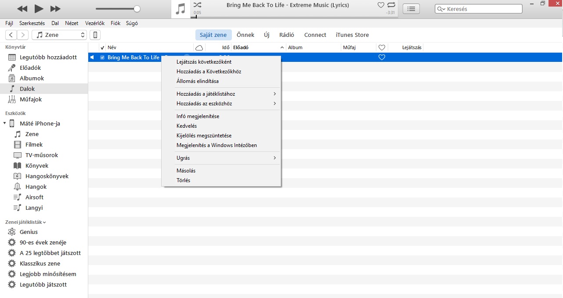Choose Törlés from context menu

[221, 180]
